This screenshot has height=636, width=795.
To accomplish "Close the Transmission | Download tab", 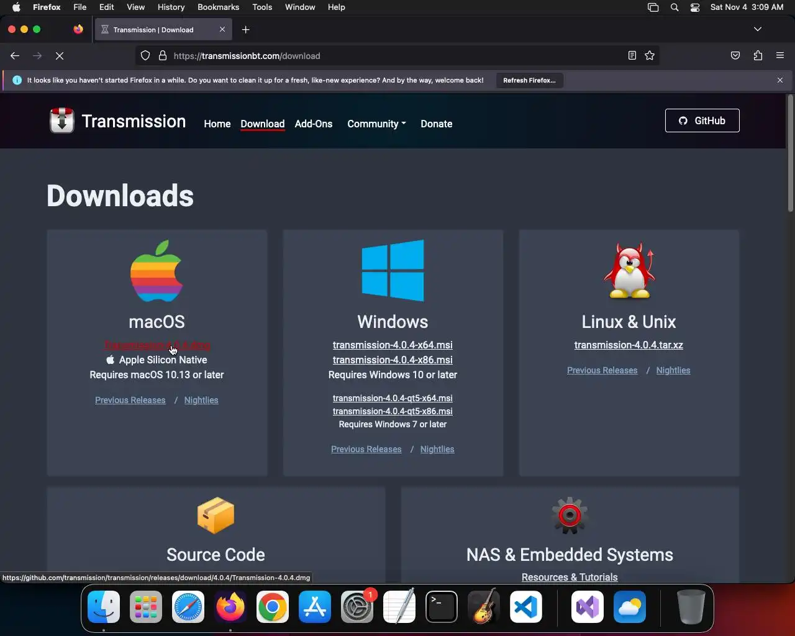I will [222, 30].
